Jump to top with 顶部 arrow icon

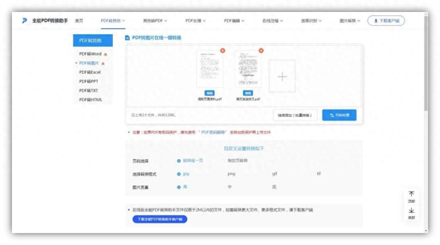[411, 194]
